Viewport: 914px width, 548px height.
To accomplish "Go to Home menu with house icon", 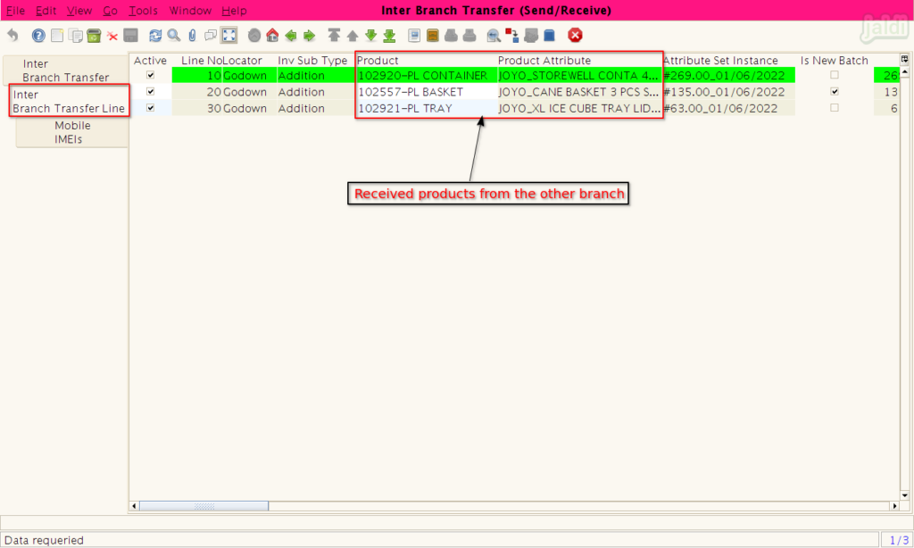I will pyautogui.click(x=272, y=36).
